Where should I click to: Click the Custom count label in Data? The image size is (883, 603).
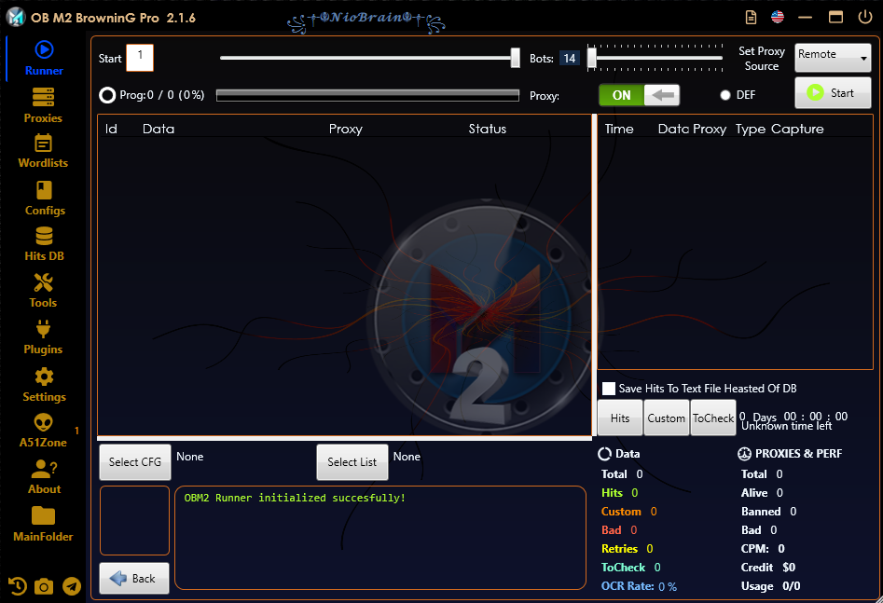[x=629, y=512]
